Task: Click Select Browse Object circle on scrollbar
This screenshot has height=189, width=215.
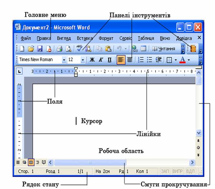Action: click(x=198, y=148)
